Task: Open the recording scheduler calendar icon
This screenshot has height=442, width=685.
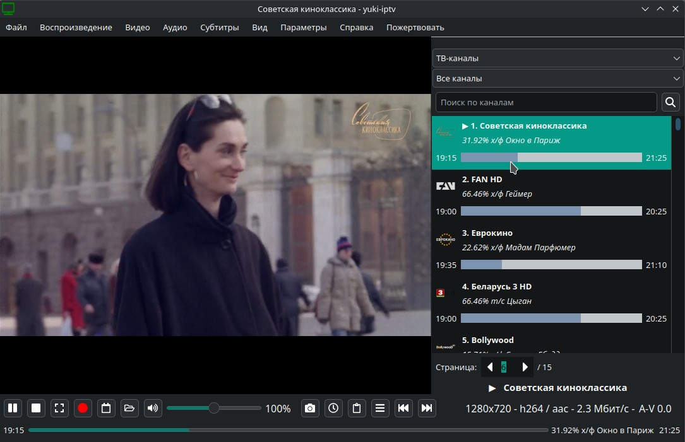Action: [106, 408]
